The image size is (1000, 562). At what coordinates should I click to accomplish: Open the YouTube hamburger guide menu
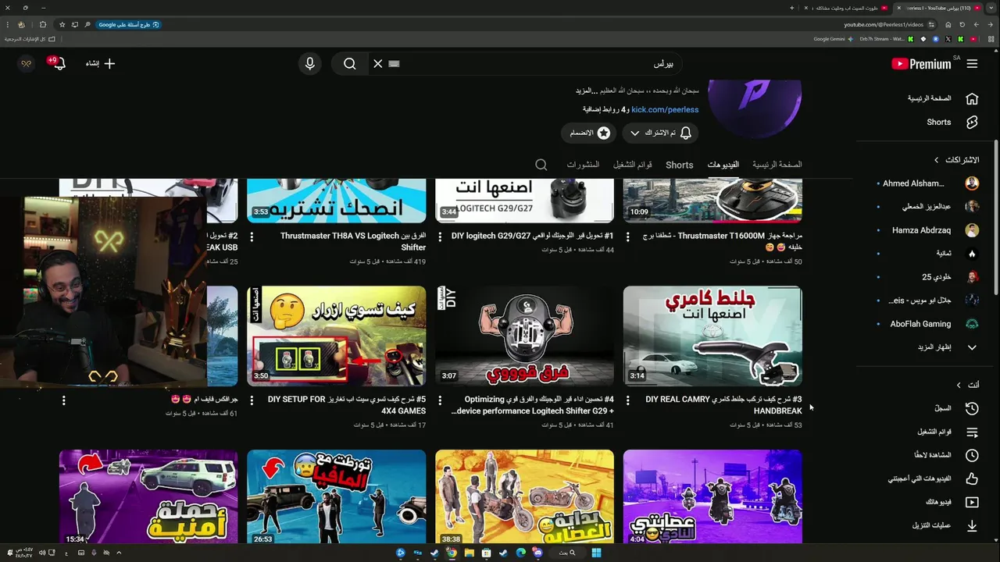pos(972,64)
